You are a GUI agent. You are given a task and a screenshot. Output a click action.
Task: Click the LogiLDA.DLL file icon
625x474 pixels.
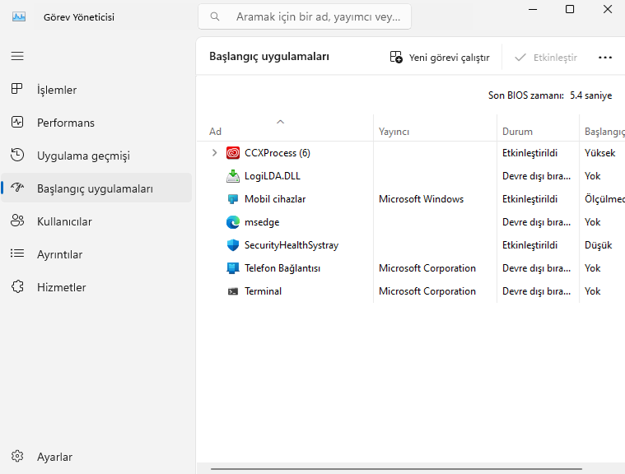[233, 176]
